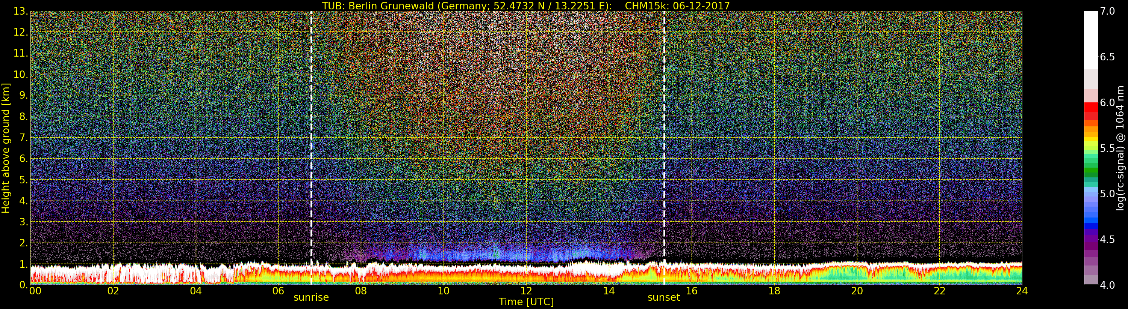Click the sunrise text label

311,298
